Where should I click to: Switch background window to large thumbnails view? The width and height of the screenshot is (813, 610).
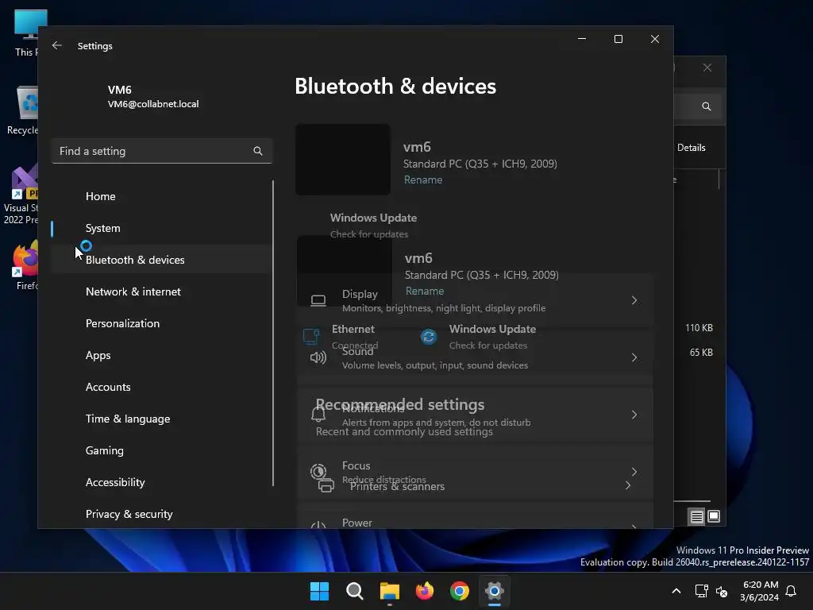pos(714,516)
